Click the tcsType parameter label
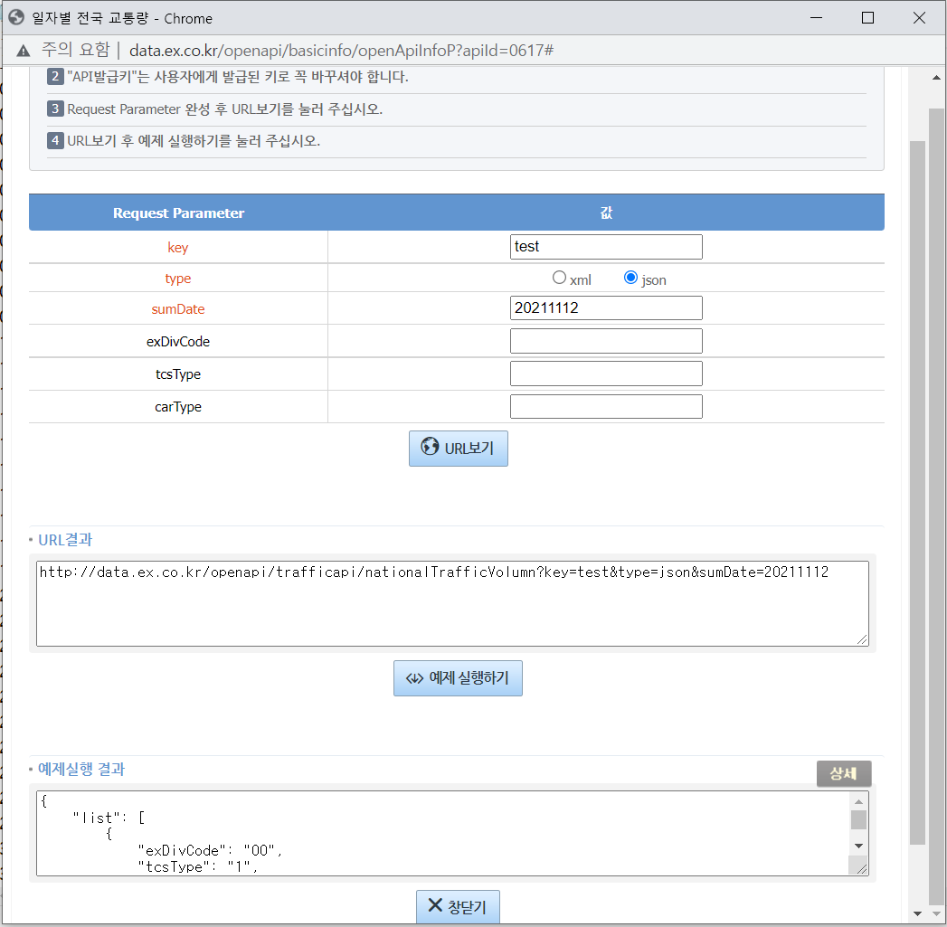 pos(178,374)
